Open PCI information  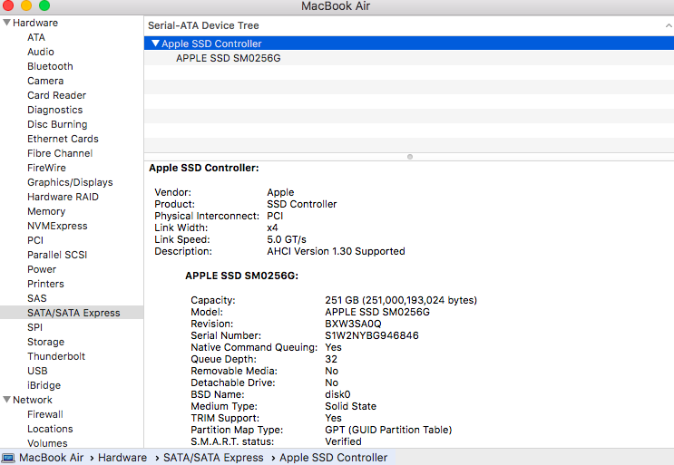coord(35,240)
